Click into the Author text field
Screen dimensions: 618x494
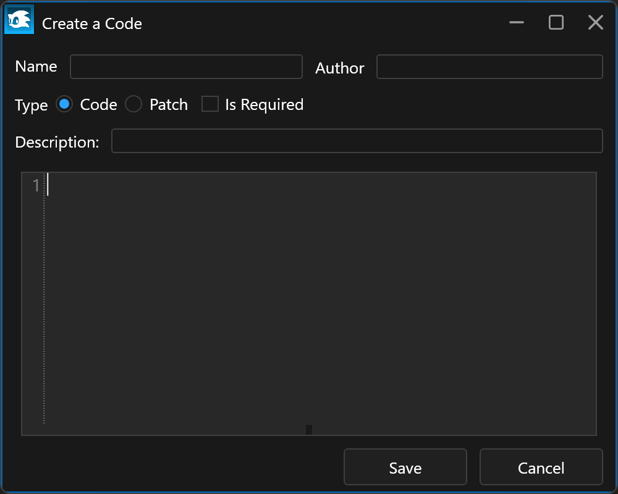pos(489,67)
